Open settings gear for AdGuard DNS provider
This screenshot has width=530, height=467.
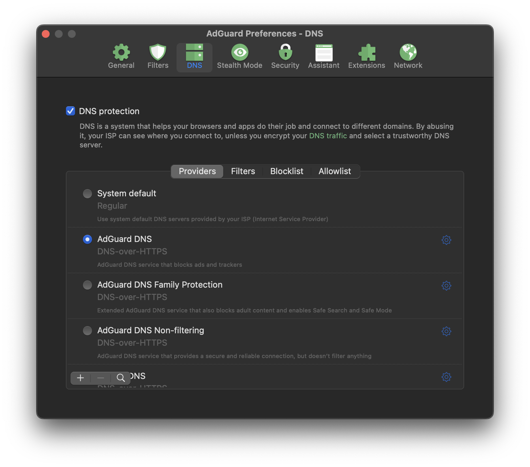(x=446, y=240)
